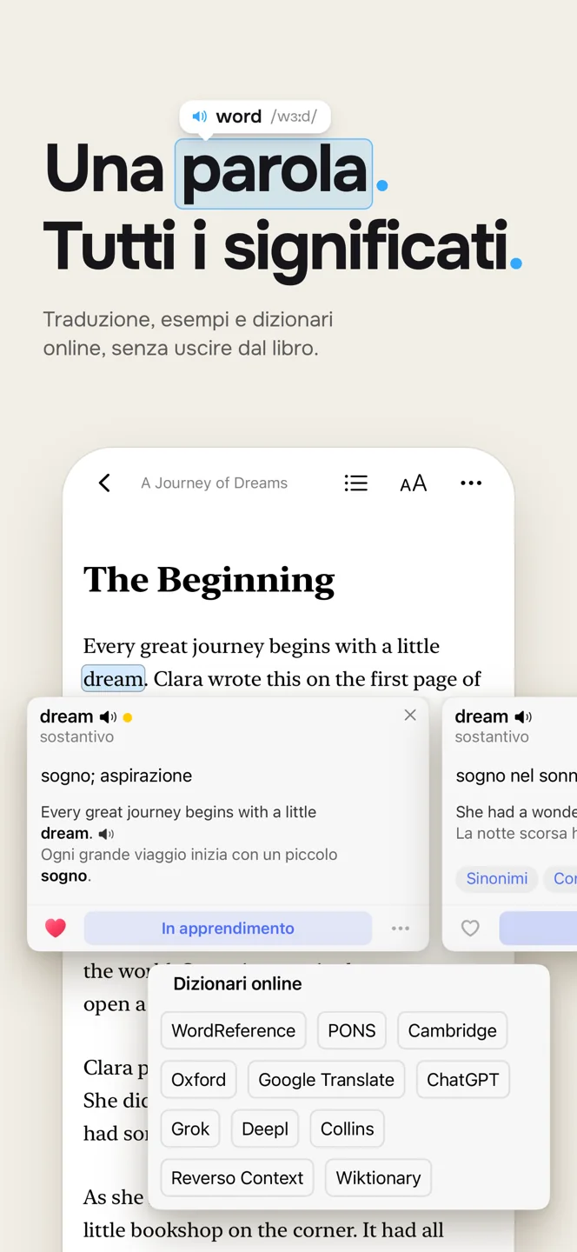The height and width of the screenshot is (1252, 577).
Task: Select the Sinonimi chip
Action: click(497, 878)
